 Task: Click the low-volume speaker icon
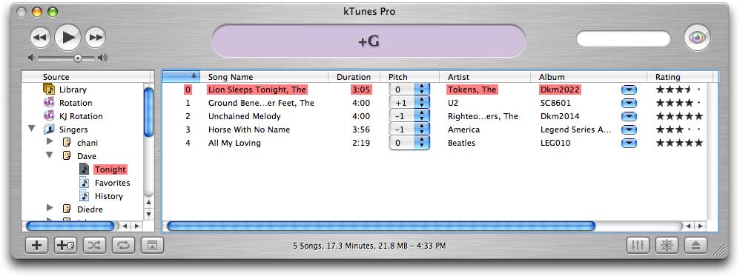(x=31, y=58)
